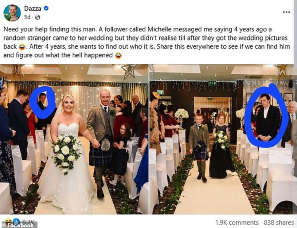Viewport: 297px width, 228px height.
Task: Click the Facebook watermark label
Action: click(x=19, y=225)
